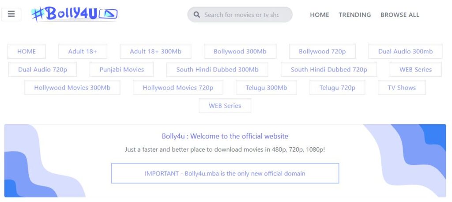452x202 pixels.
Task: Open the Telugu 720p category
Action: (337, 88)
